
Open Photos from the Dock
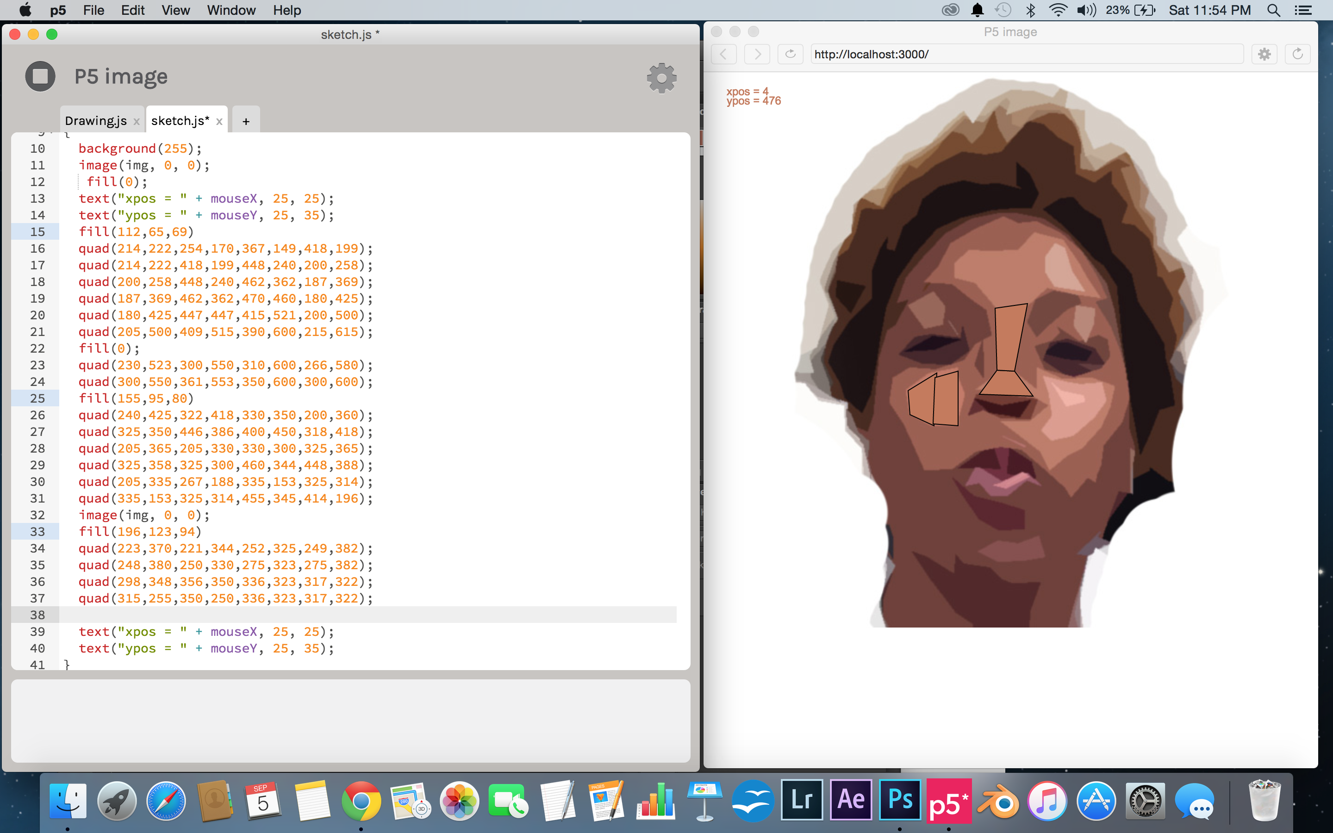click(x=460, y=801)
